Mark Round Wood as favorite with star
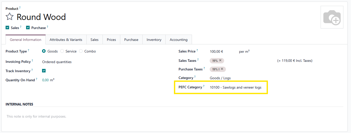 click(x=10, y=17)
